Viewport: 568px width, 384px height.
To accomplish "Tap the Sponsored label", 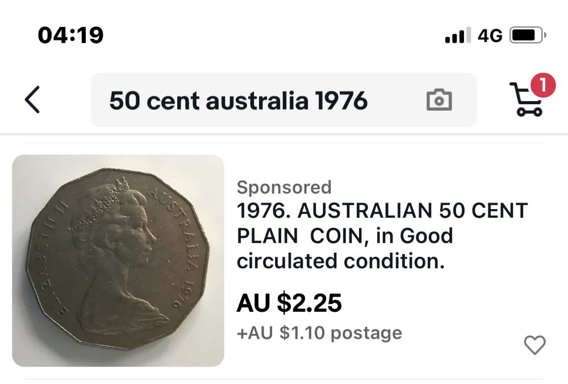I will click(284, 187).
